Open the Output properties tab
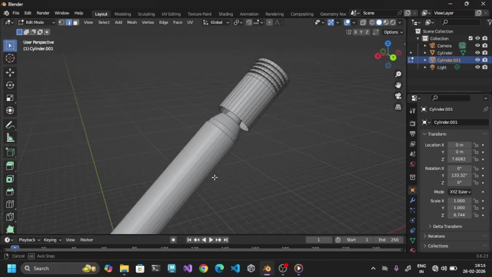 (412, 133)
